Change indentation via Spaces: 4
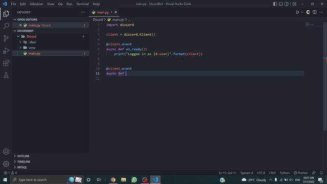Viewport: 327px width, 184px height. (x=246, y=173)
